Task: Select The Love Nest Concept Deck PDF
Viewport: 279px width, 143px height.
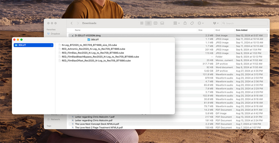Action: [x=96, y=124]
